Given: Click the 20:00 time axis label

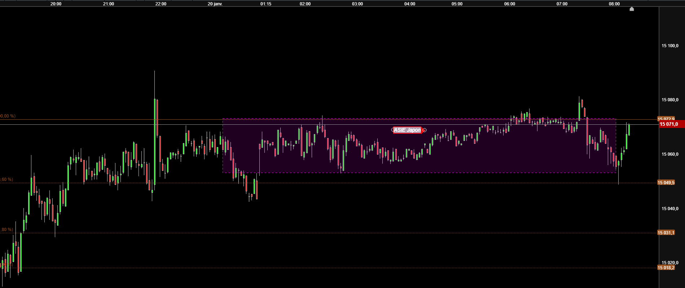Looking at the screenshot, I should coord(56,4).
